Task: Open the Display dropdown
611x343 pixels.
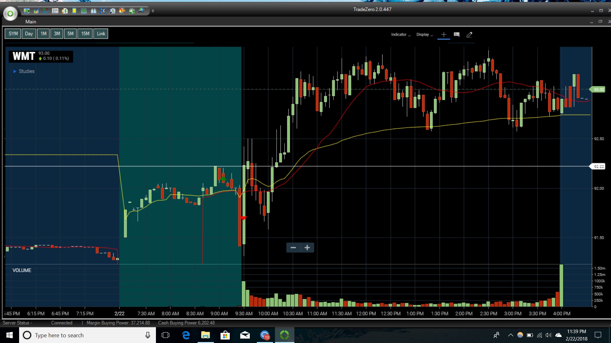Action: point(425,35)
